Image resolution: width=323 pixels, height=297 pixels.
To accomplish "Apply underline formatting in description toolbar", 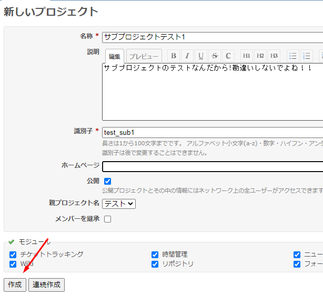I will 201,56.
